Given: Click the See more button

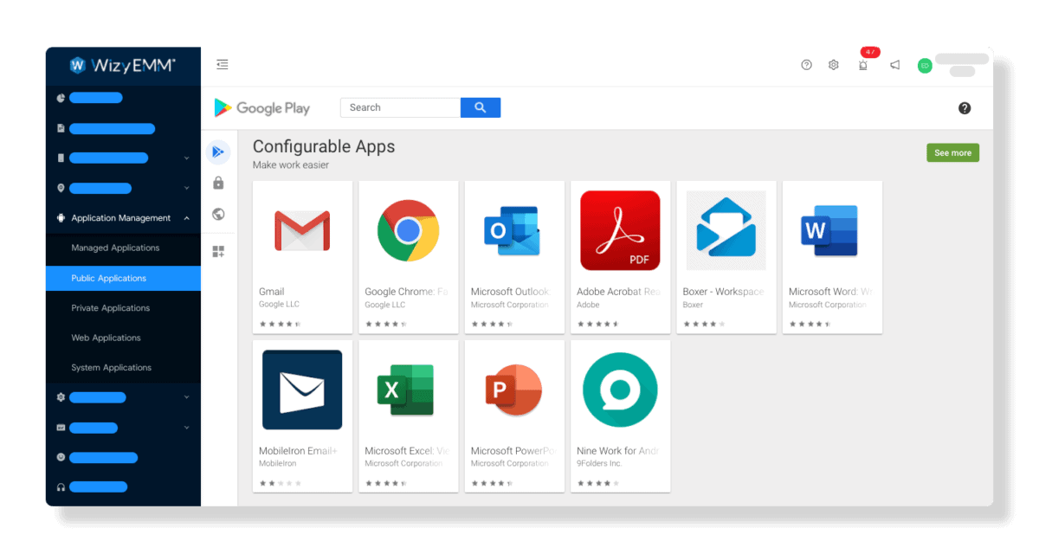Looking at the screenshot, I should 952,151.
